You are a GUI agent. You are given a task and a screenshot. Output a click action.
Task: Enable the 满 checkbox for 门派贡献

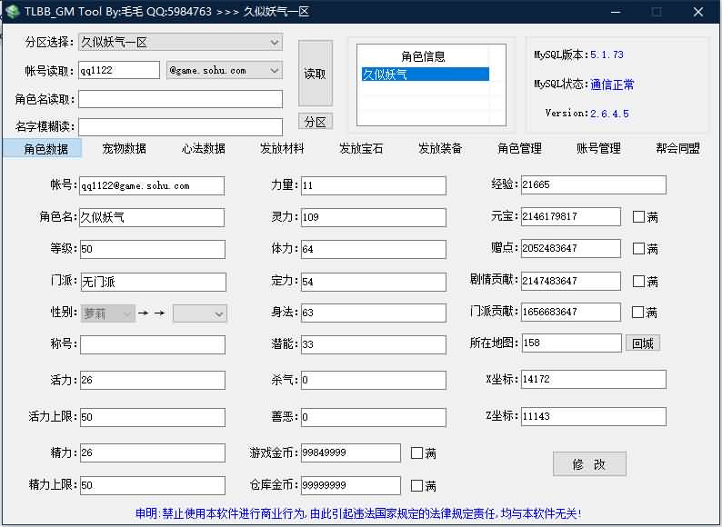pyautogui.click(x=637, y=312)
